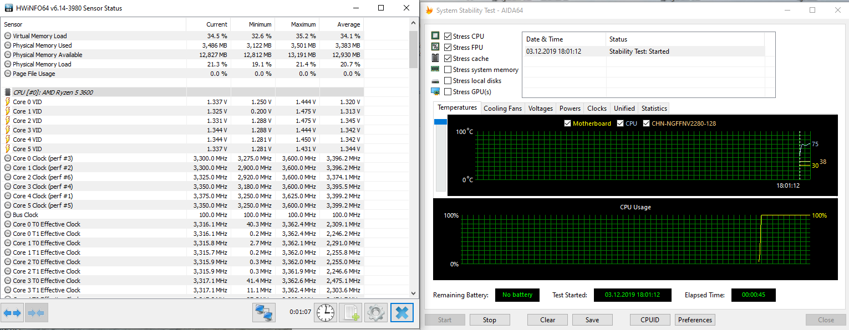Click the CPU chip icon beside Stress CPU
The width and height of the screenshot is (849, 330).
tap(435, 36)
